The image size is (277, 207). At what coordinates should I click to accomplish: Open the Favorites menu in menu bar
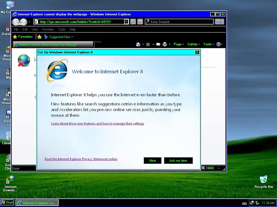(x=48, y=29)
